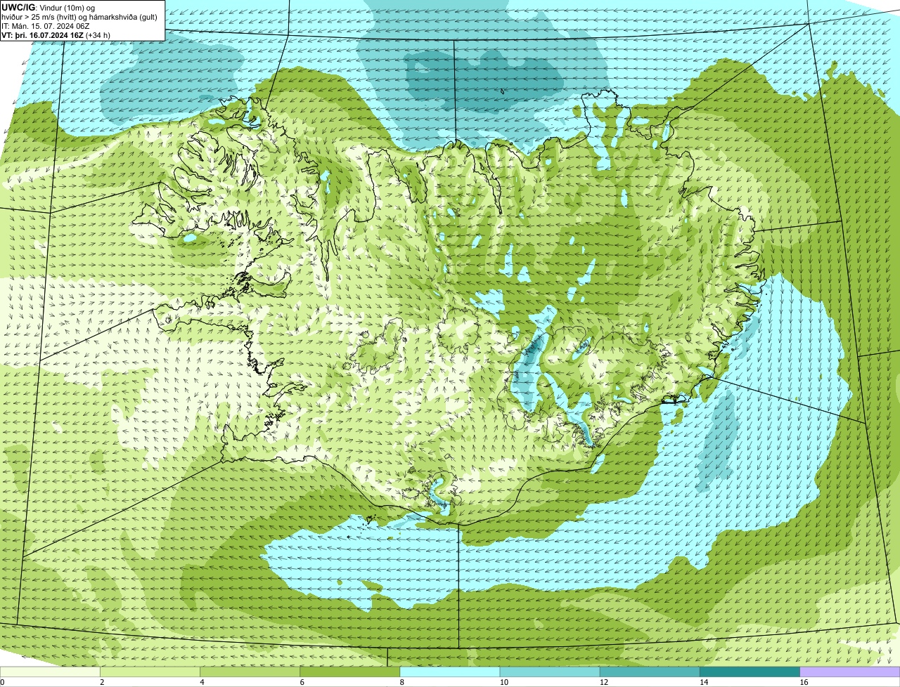Click the pale yellow 0–2 m/s color swatch
900x687 pixels.
(50, 672)
